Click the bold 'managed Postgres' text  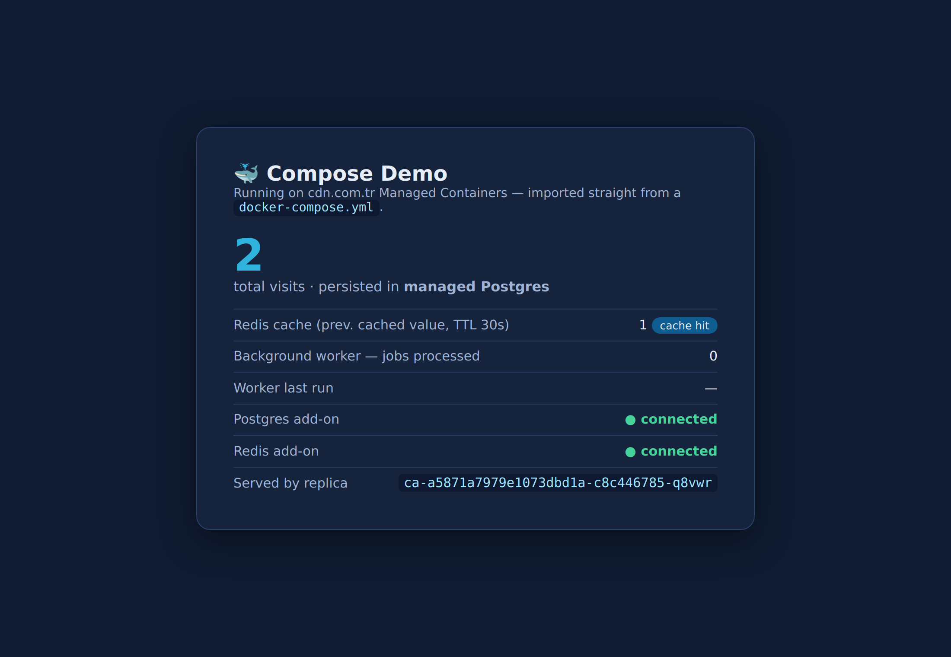476,287
